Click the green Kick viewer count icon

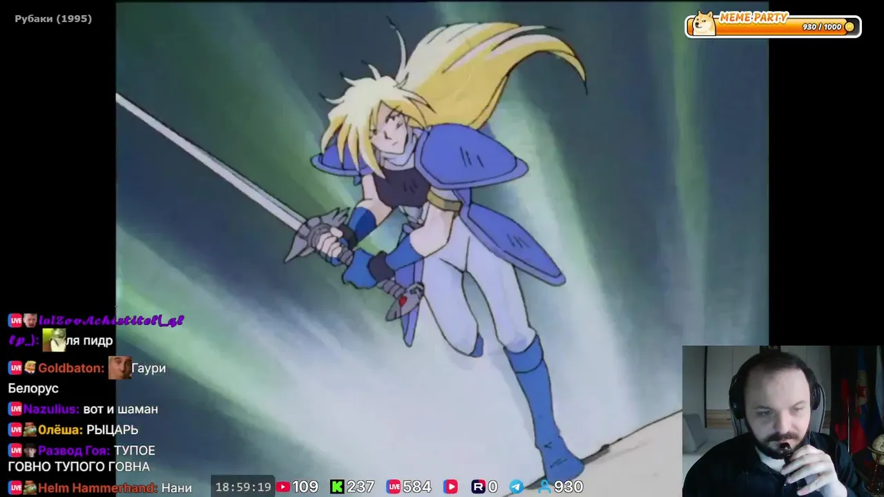[x=337, y=487]
